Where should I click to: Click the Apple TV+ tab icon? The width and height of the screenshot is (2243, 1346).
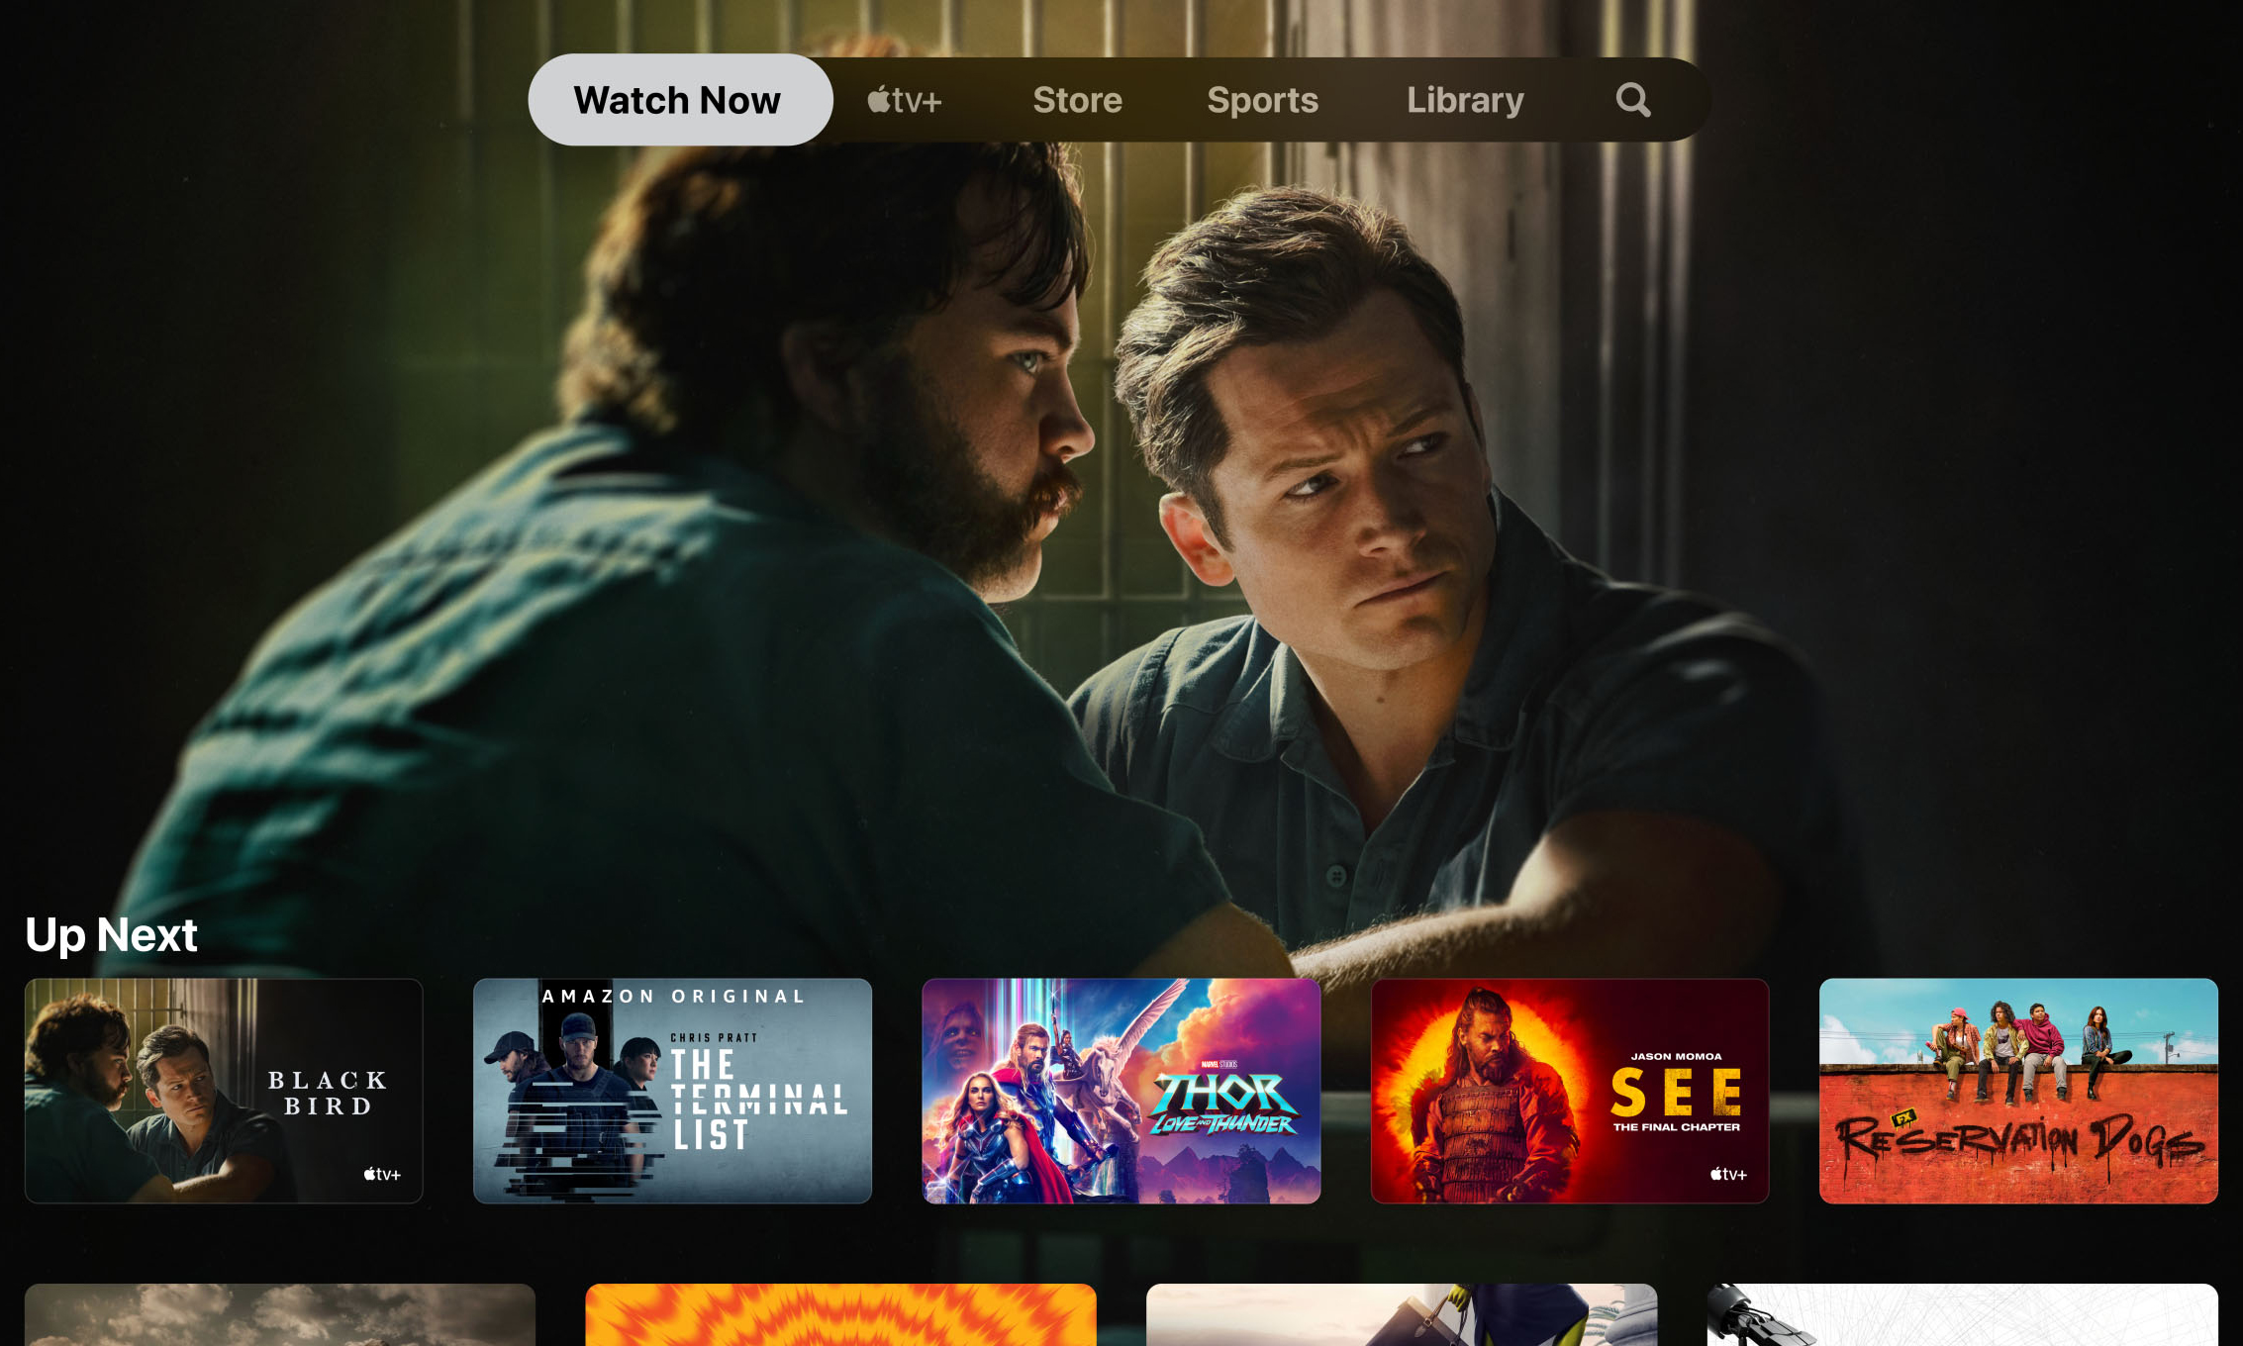click(x=904, y=99)
